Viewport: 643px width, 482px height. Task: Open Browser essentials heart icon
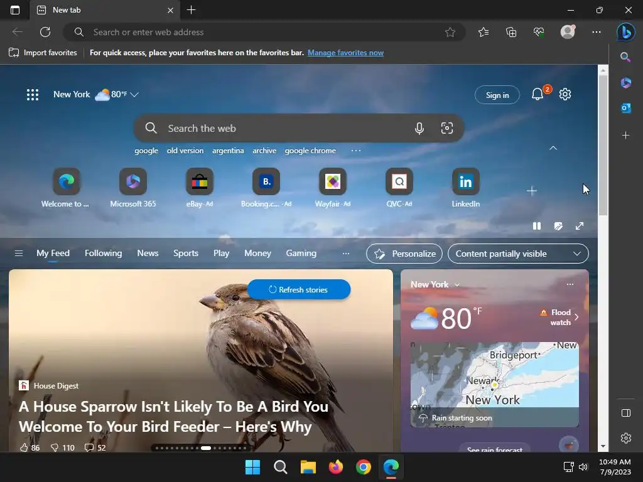click(x=539, y=32)
